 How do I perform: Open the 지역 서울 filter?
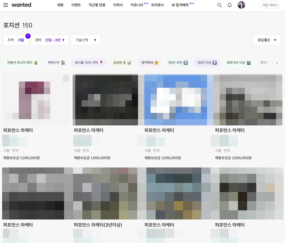click(x=16, y=40)
